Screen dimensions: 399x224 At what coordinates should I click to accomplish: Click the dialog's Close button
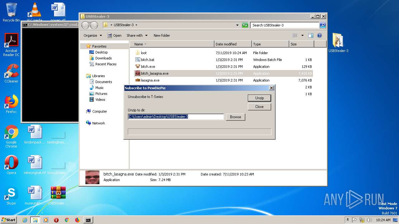[259, 107]
